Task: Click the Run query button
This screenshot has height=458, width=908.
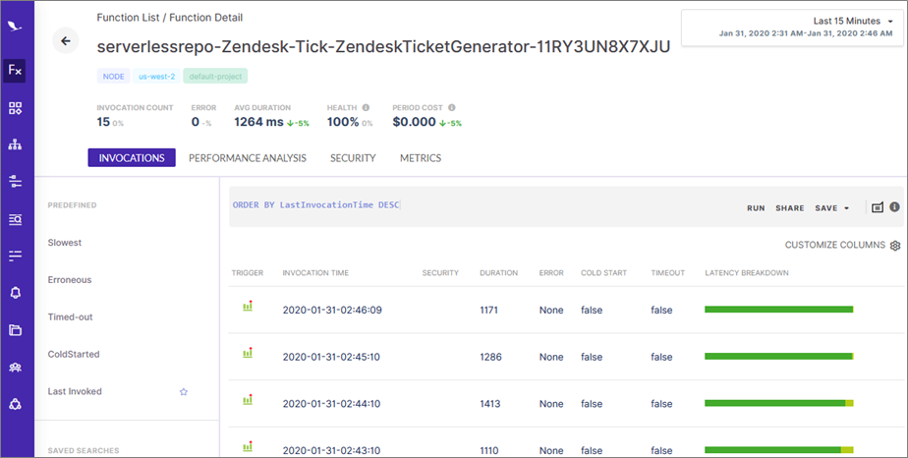Action: click(x=756, y=208)
